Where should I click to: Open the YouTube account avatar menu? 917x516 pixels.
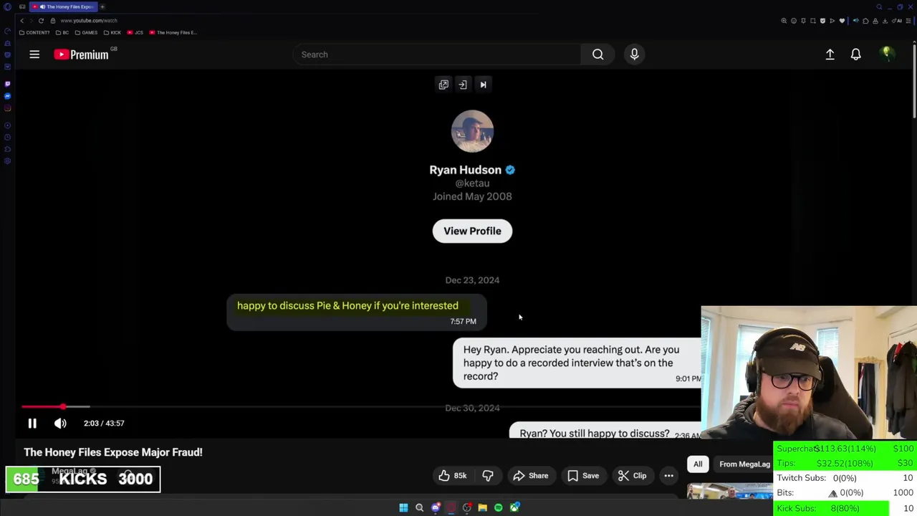click(x=887, y=54)
